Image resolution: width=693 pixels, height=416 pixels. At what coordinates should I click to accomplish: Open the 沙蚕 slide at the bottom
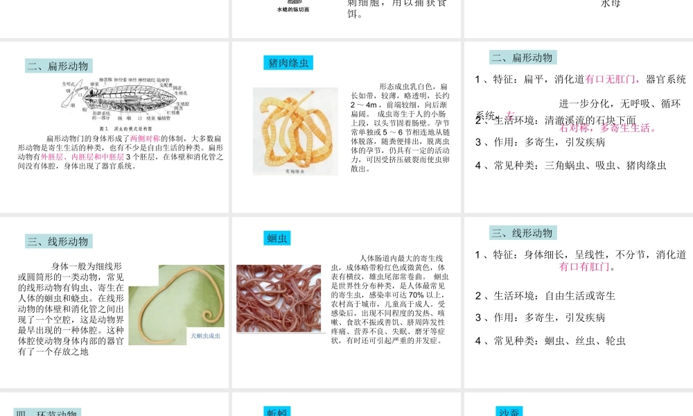579,404
